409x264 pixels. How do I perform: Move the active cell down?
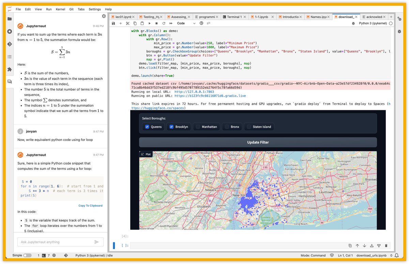tap(364, 246)
